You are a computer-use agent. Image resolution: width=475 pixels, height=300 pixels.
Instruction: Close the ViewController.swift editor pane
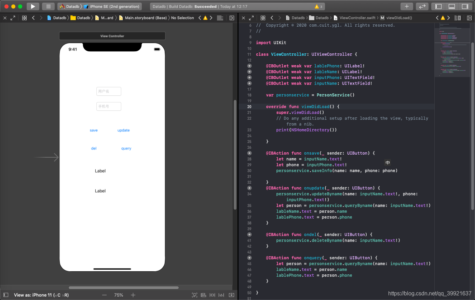(x=243, y=18)
